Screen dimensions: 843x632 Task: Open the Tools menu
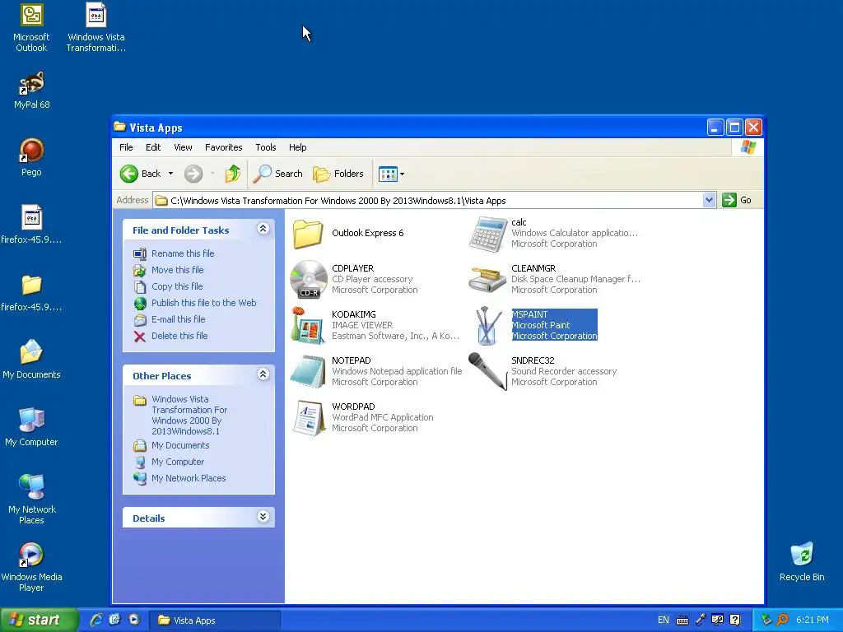pos(266,147)
